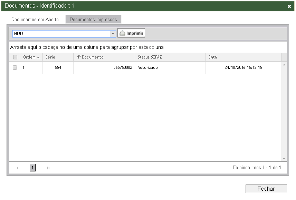Click the Fechar button
The width and height of the screenshot is (296, 200).
coord(266,189)
